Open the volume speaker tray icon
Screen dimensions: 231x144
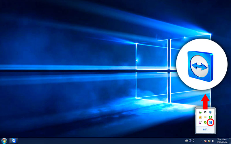click(213, 141)
